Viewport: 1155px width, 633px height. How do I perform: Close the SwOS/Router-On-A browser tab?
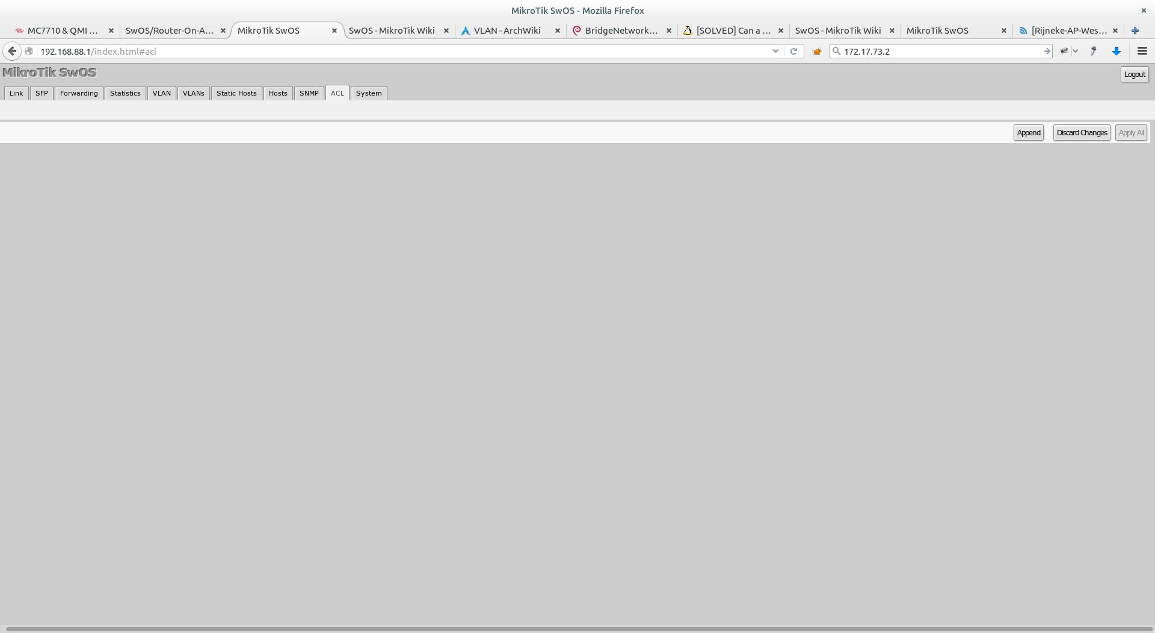[223, 31]
